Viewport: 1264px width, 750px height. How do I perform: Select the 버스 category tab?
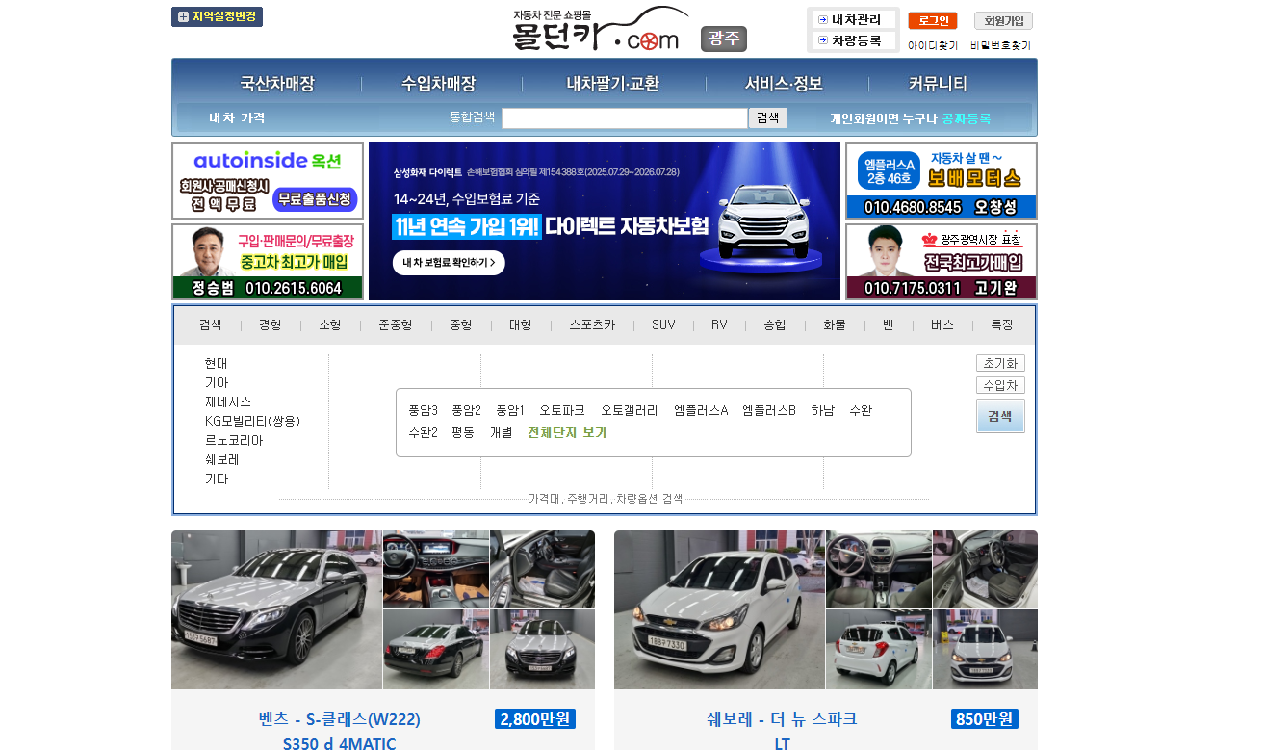942,325
